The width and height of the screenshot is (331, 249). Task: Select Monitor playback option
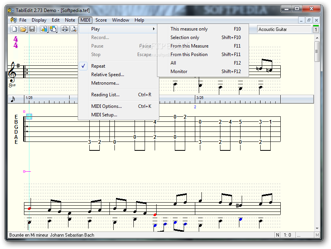203,72
